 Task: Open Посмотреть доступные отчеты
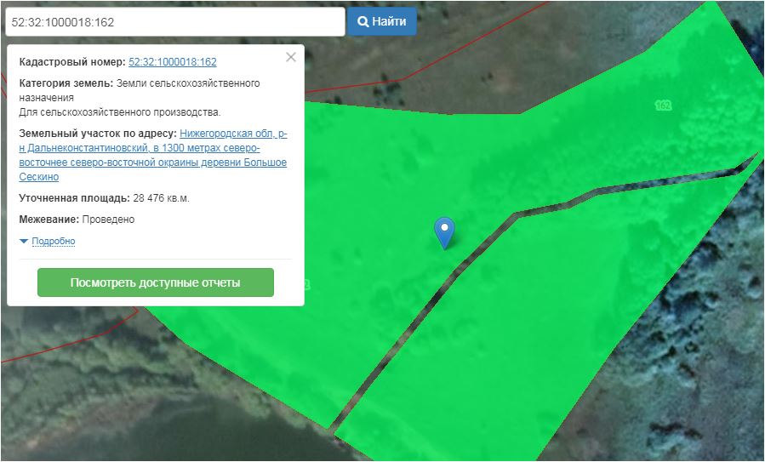(155, 282)
